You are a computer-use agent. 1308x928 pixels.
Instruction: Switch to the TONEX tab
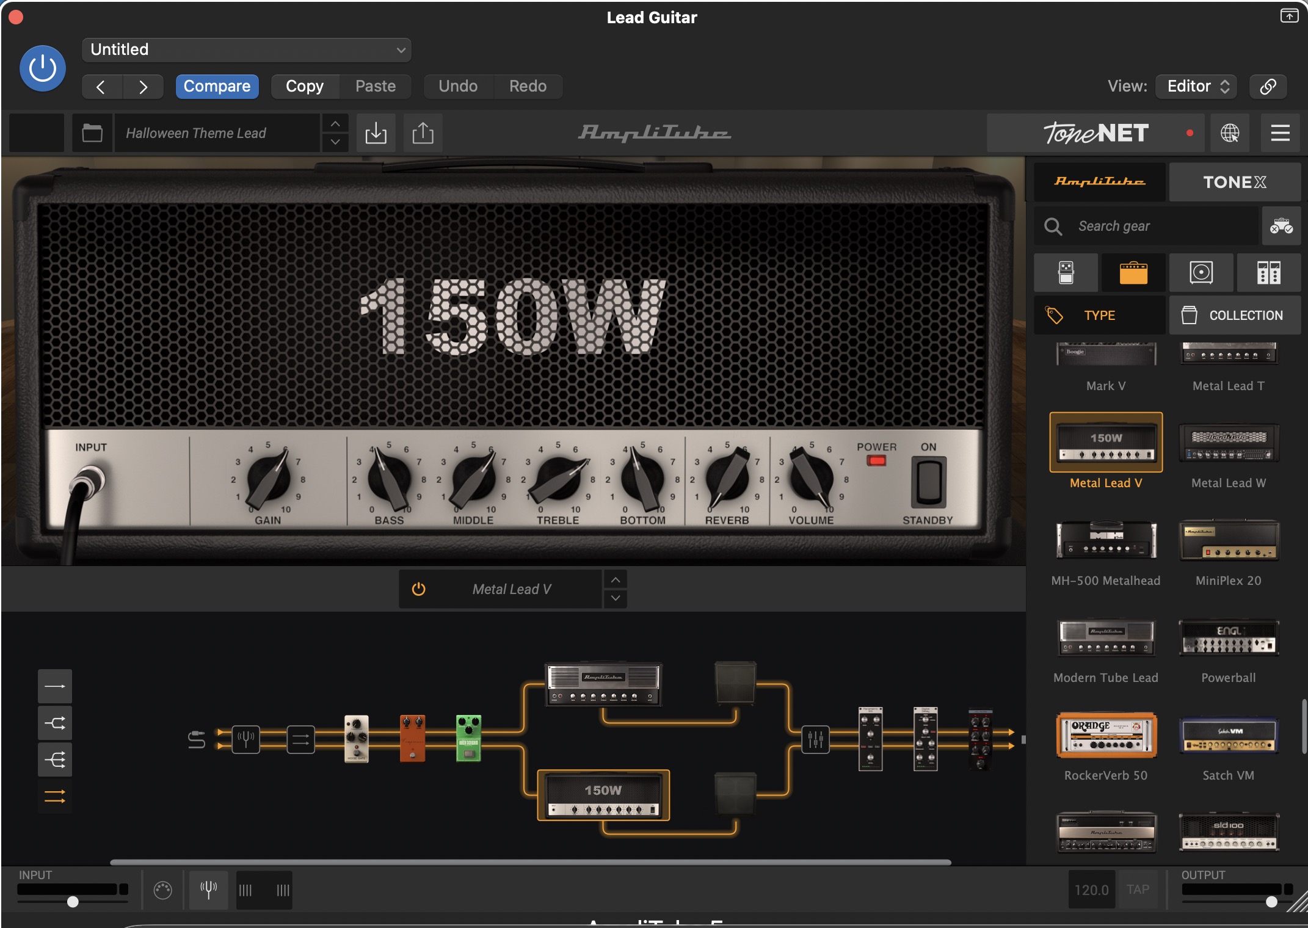pyautogui.click(x=1234, y=182)
